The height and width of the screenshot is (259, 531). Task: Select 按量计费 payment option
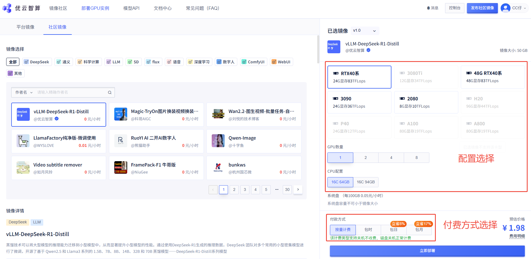343,230
